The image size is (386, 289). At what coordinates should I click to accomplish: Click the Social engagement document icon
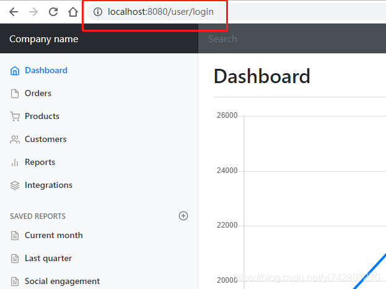tap(15, 282)
